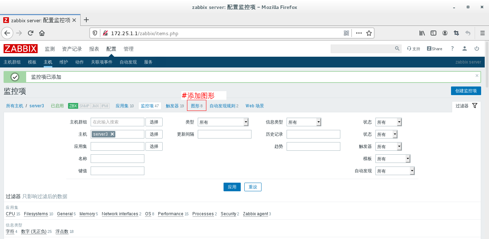Open the 监测 top menu
The height and width of the screenshot is (239, 489).
point(50,49)
